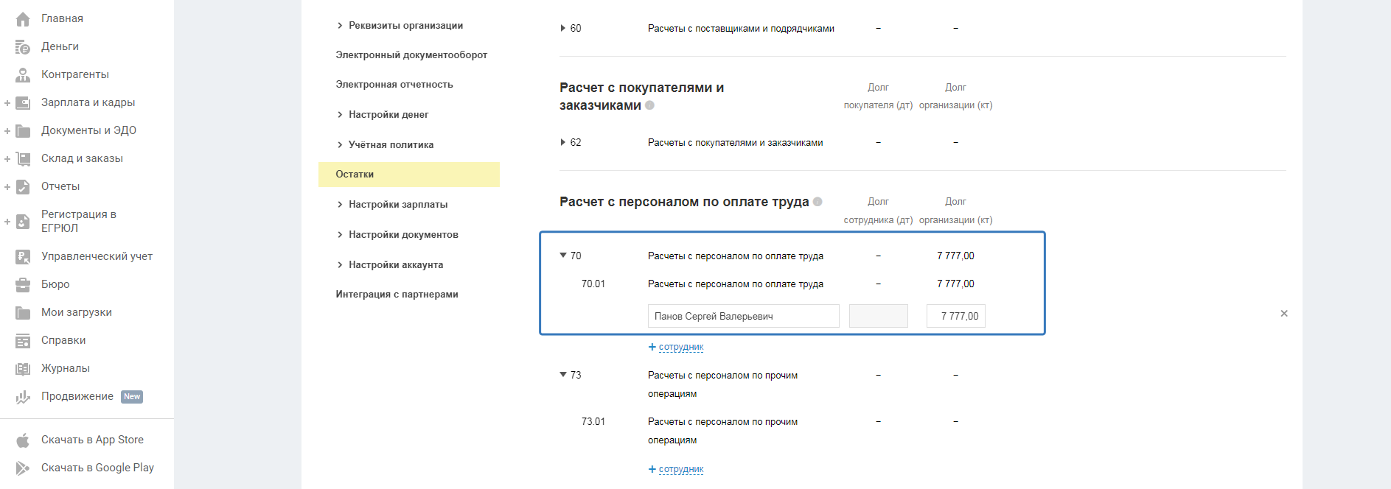This screenshot has width=1391, height=489.
Task: Add employee link under account 70.01
Action: coord(676,347)
